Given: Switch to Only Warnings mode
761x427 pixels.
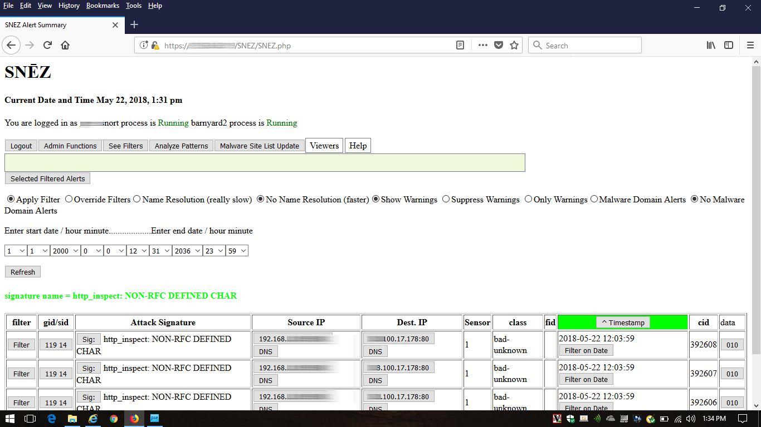Looking at the screenshot, I should click(528, 198).
